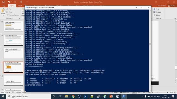This screenshot has width=177, height=99.
Task: Click Slide 12 of 14 status text
Action: [x=6, y=92]
